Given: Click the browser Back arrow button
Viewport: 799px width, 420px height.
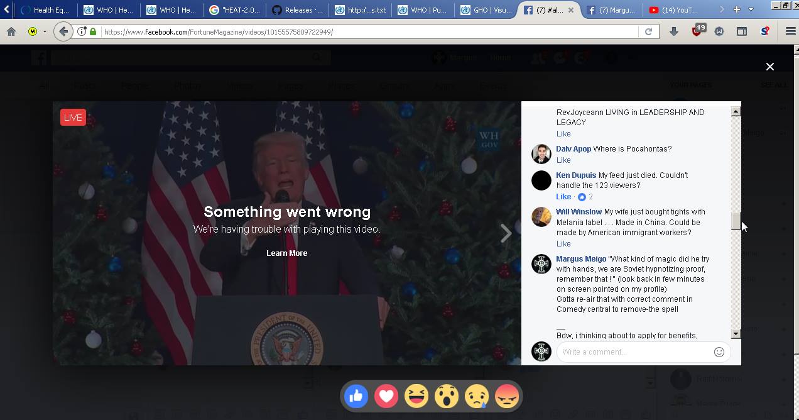Looking at the screenshot, I should coord(63,31).
